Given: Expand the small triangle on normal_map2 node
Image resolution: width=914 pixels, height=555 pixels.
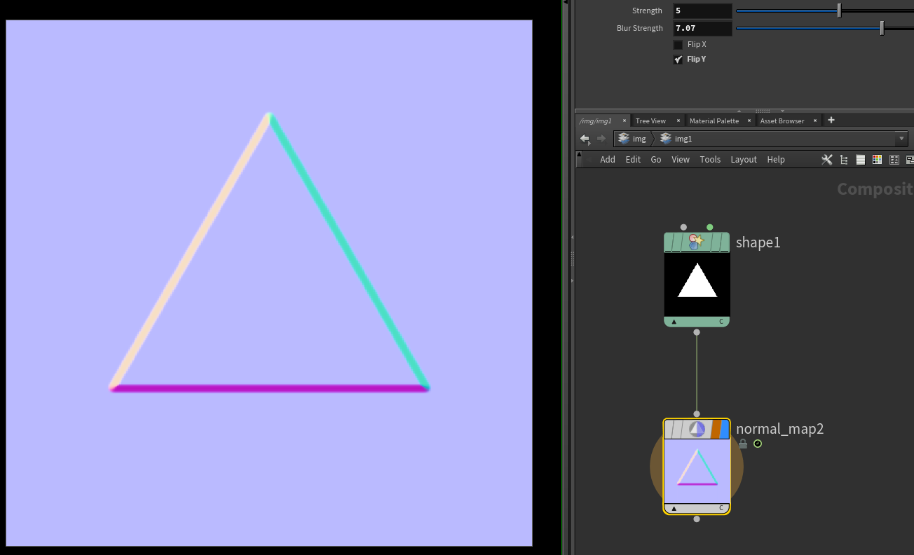Looking at the screenshot, I should [674, 509].
